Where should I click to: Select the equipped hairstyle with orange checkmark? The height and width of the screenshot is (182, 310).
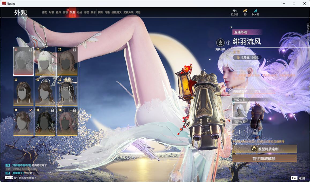coord(24,122)
